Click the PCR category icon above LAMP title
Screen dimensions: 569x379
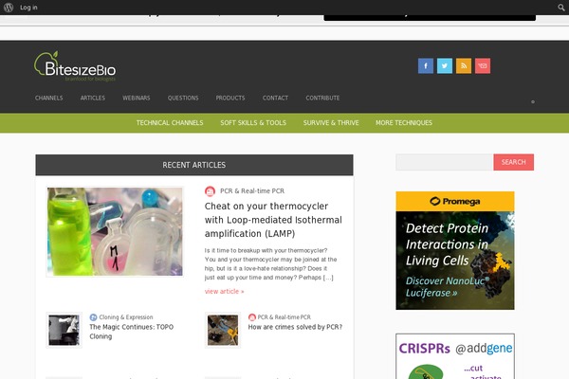coord(210,191)
